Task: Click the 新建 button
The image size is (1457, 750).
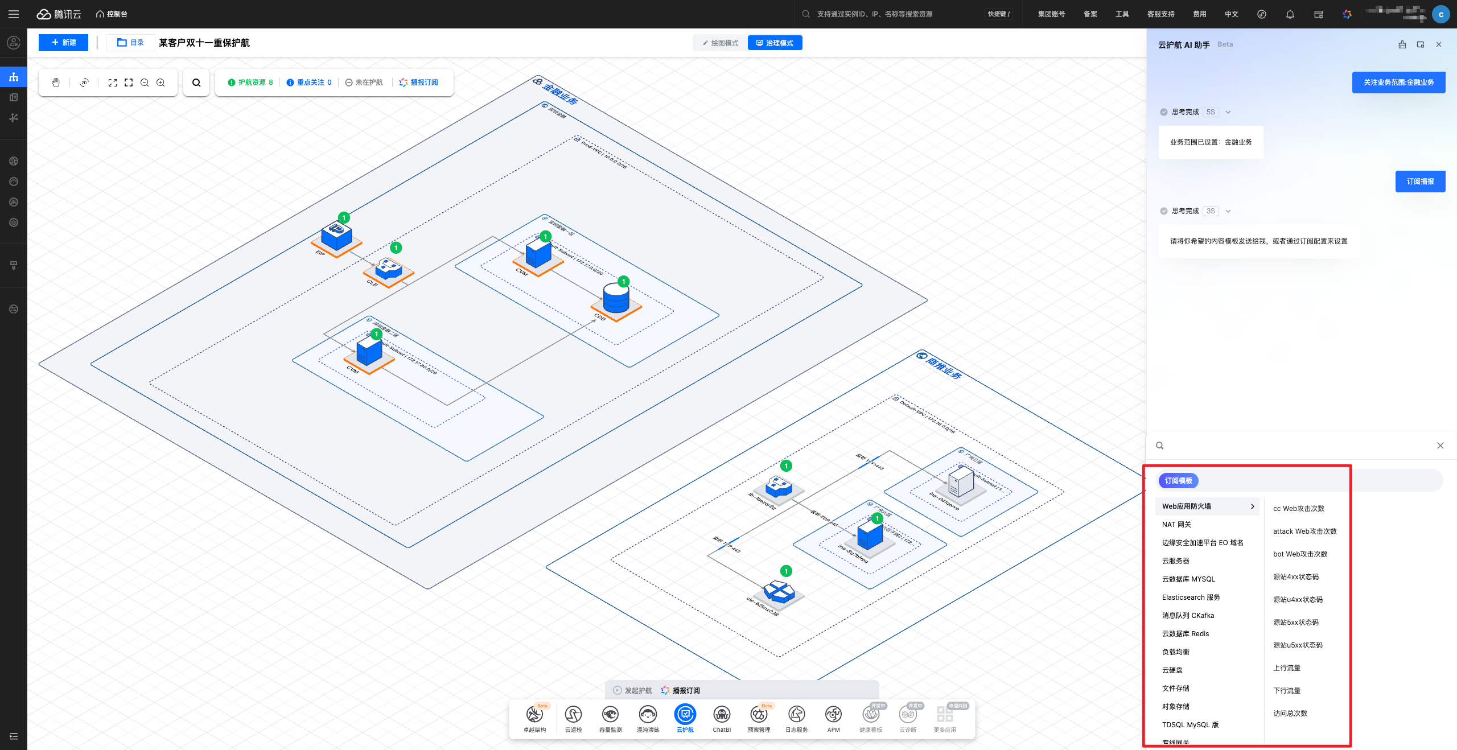Action: tap(64, 43)
